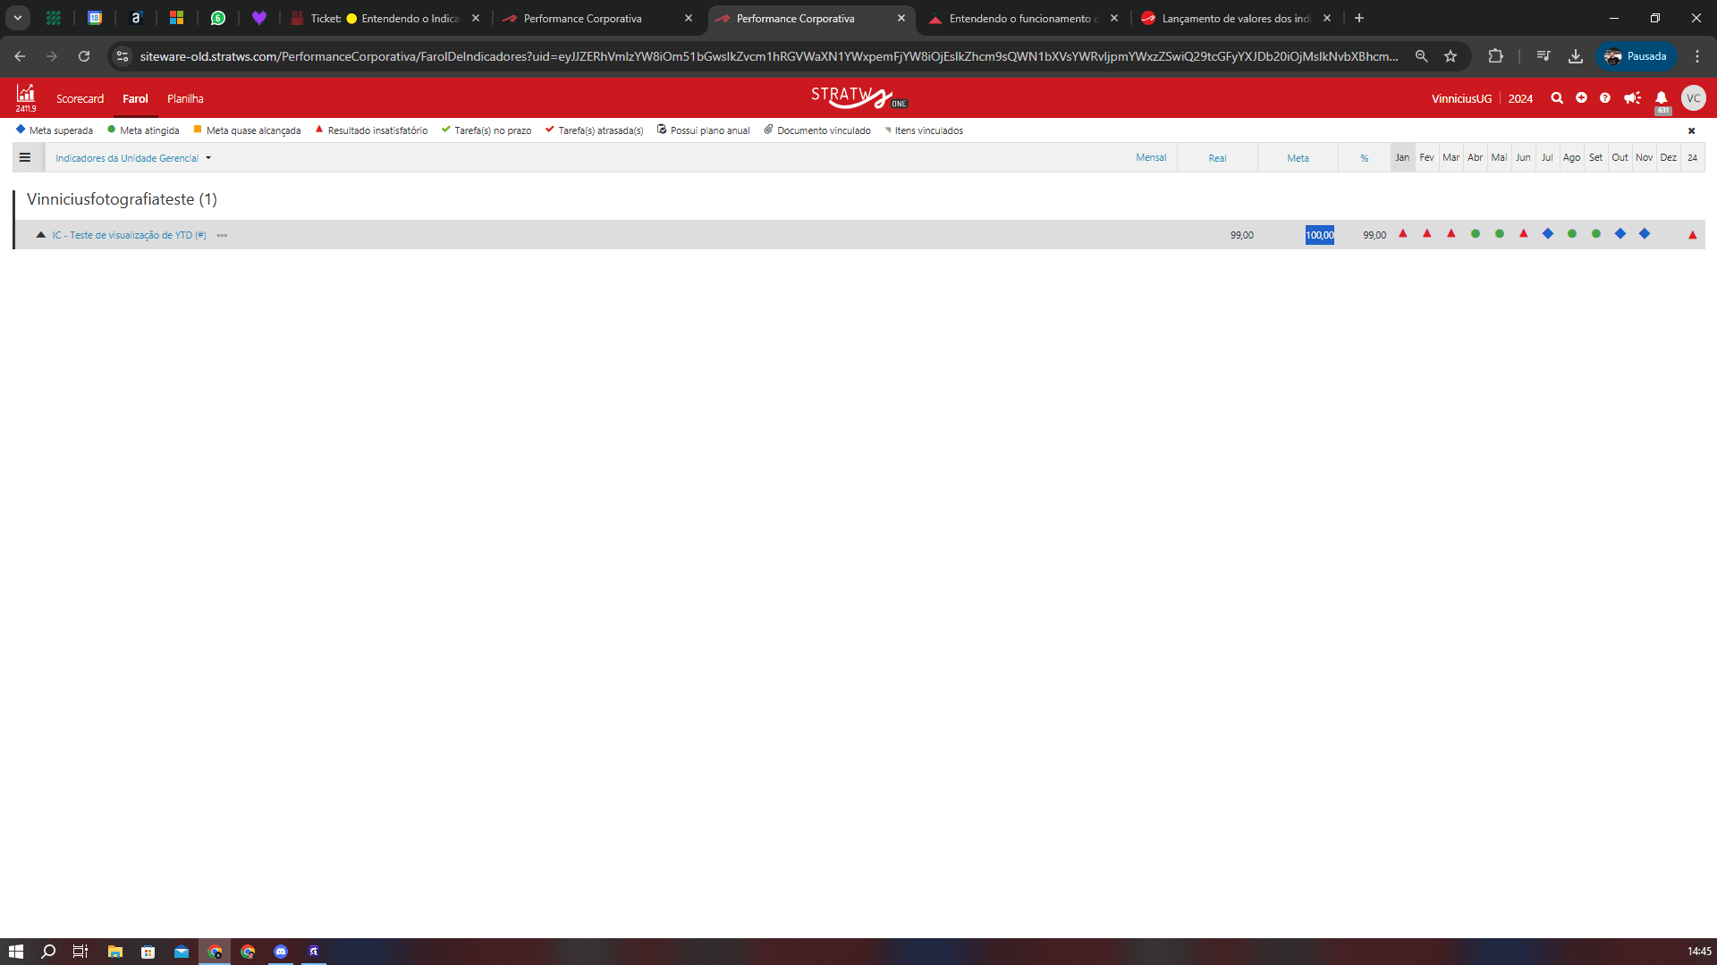Viewport: 1717px width, 965px height.
Task: Open the VC user avatar menu
Action: tap(1693, 98)
